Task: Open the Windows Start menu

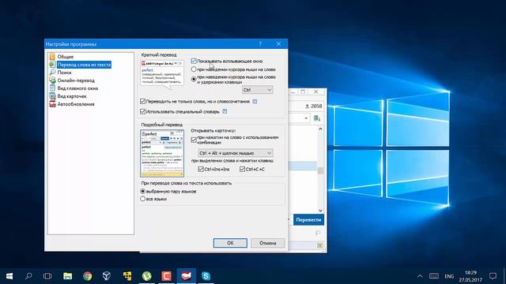Action: [x=9, y=276]
